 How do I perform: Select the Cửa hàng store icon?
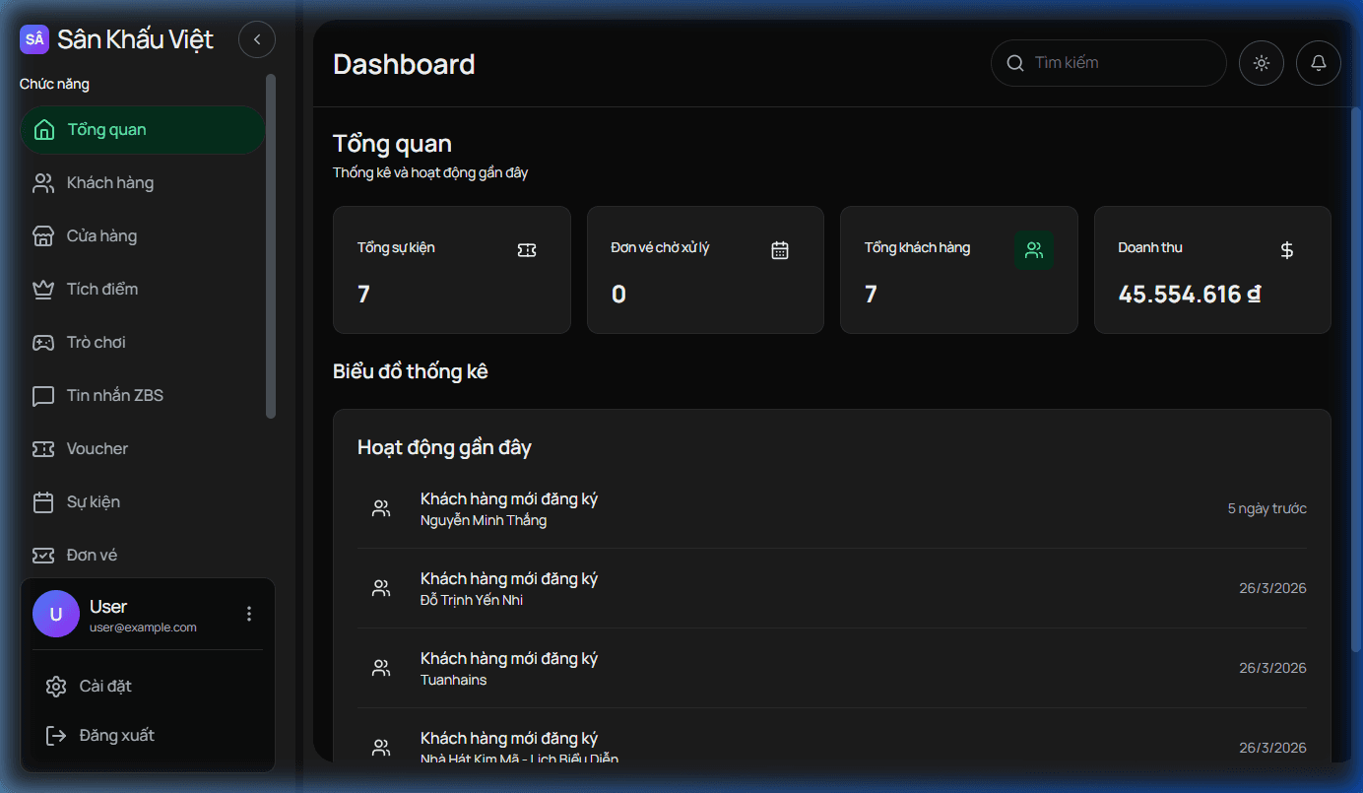pyautogui.click(x=43, y=235)
